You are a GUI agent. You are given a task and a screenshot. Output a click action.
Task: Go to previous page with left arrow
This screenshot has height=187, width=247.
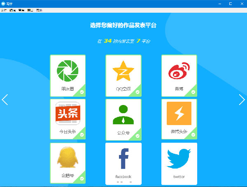click(x=5, y=100)
